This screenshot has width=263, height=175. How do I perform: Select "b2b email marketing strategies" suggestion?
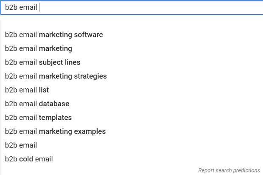pyautogui.click(x=56, y=76)
